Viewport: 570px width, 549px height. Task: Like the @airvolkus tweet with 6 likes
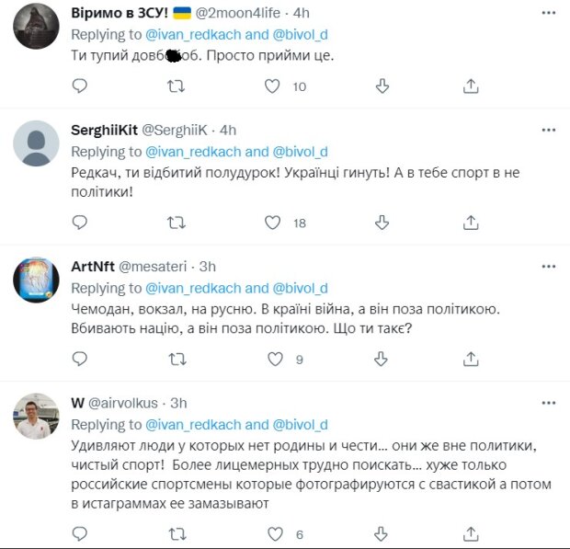(272, 534)
